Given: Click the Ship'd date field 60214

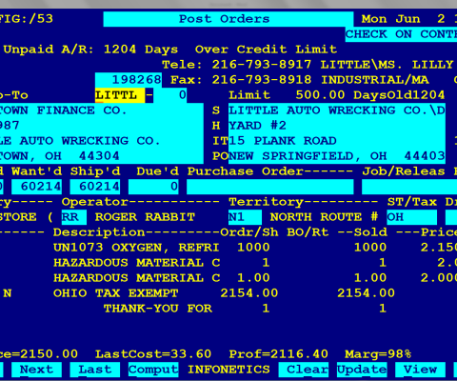Looking at the screenshot, I should pyautogui.click(x=95, y=187).
